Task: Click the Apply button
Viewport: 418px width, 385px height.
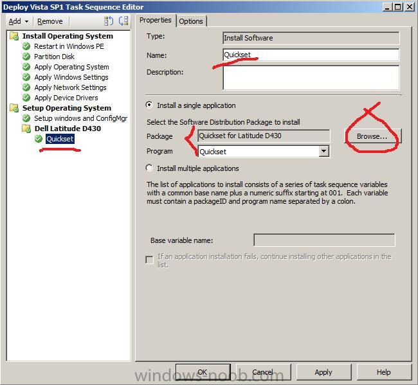Action: click(323, 372)
